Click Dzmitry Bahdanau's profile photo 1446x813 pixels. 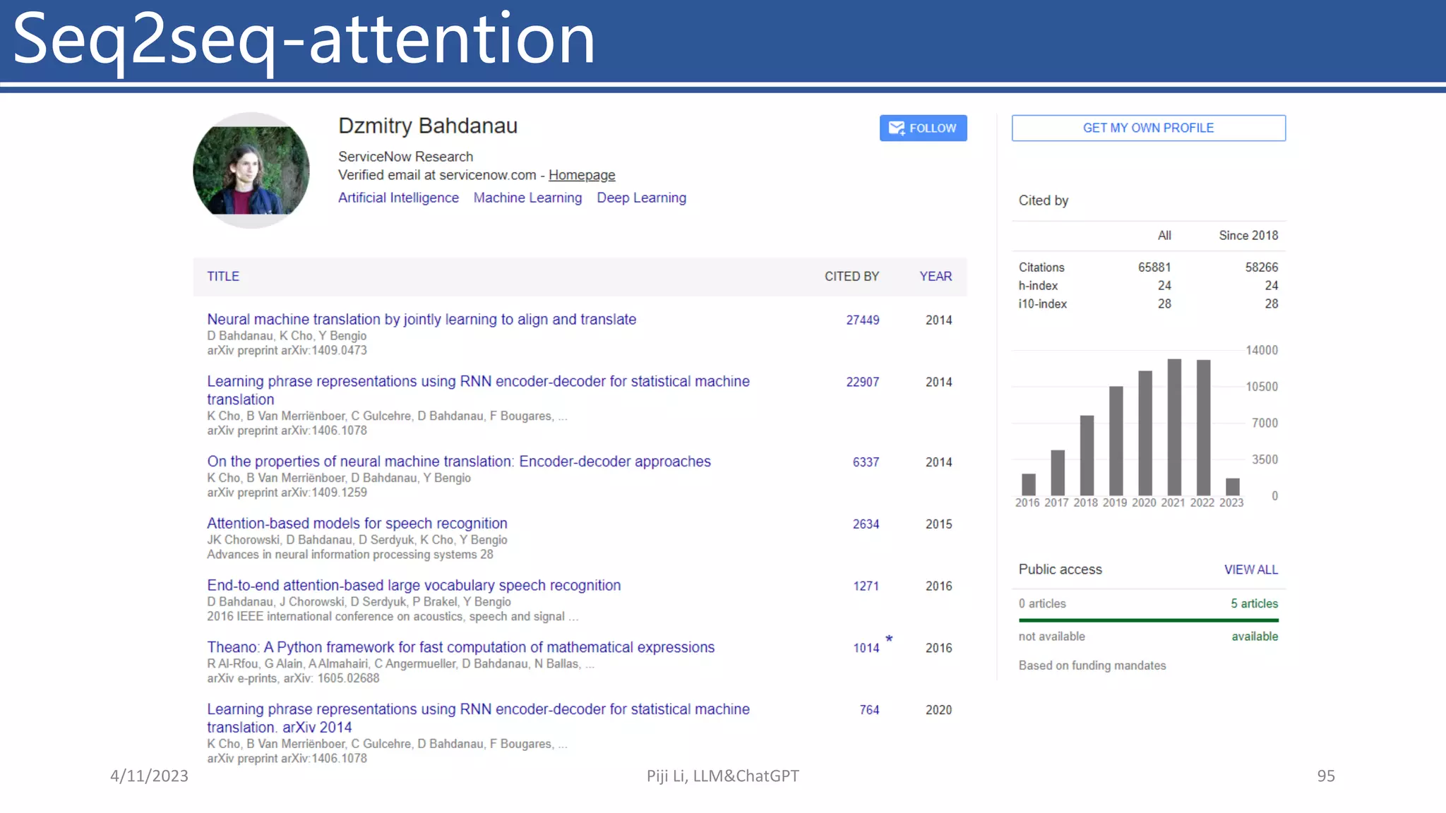pos(251,170)
